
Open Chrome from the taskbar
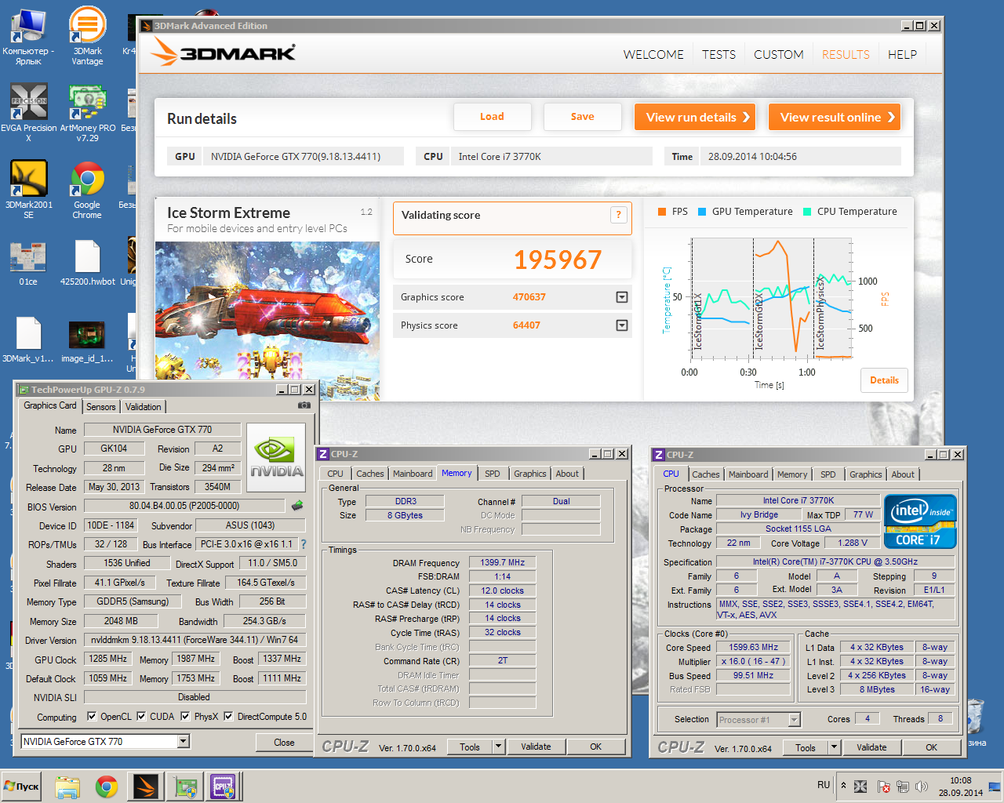107,787
